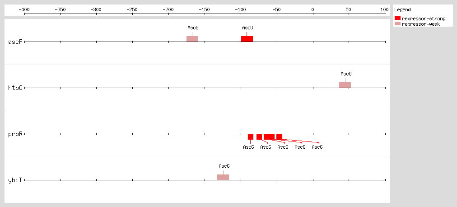Click the 50 ruler label
The height and width of the screenshot is (207, 457).
click(x=349, y=9)
